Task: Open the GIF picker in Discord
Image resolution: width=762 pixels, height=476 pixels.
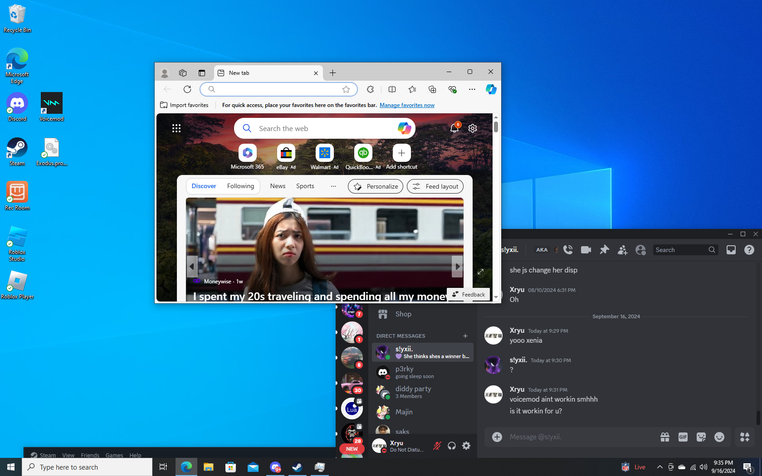Action: [x=683, y=437]
